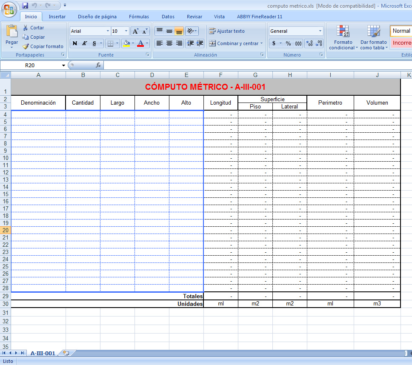Redo action in Quick Access toolbar

coord(48,5)
